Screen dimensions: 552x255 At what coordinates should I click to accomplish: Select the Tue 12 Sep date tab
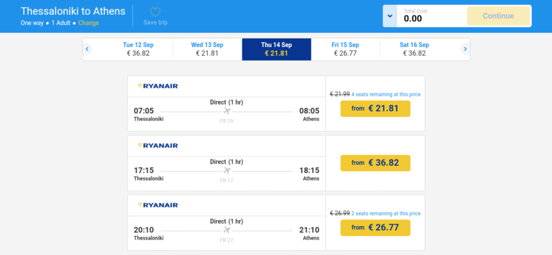coord(138,49)
